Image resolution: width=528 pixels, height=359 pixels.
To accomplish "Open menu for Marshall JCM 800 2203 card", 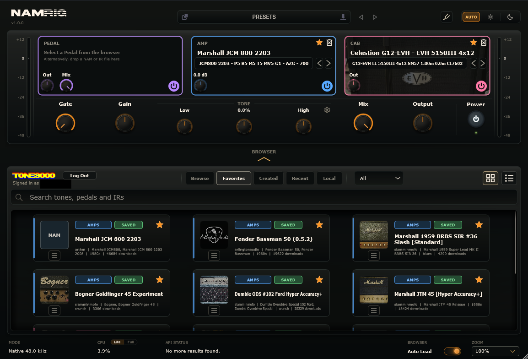I will pos(54,256).
